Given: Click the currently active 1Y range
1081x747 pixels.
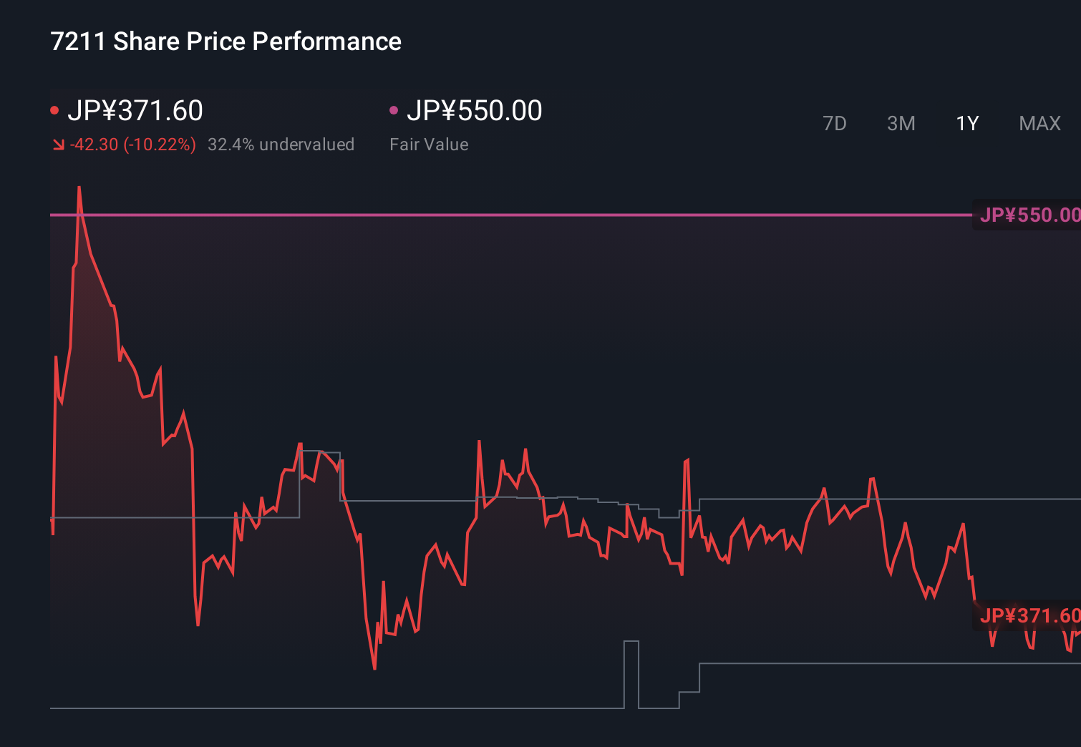Looking at the screenshot, I should [x=966, y=123].
